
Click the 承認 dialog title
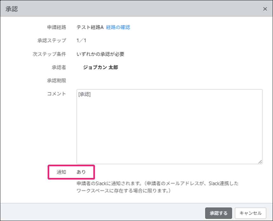pos(12,9)
